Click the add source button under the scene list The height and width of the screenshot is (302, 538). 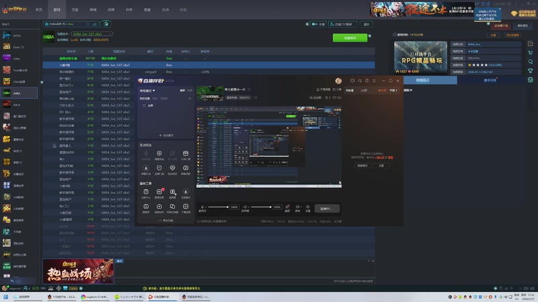[x=166, y=136]
